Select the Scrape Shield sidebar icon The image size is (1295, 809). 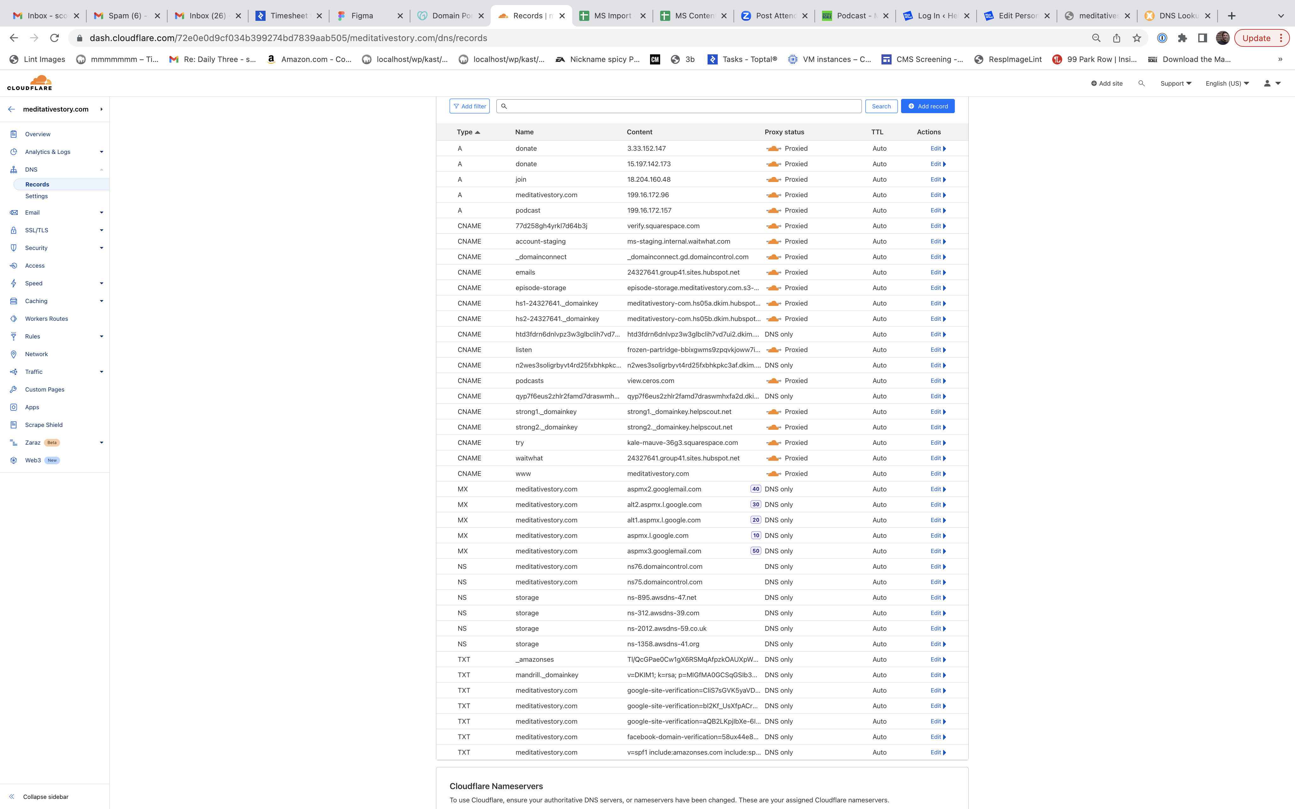click(13, 424)
